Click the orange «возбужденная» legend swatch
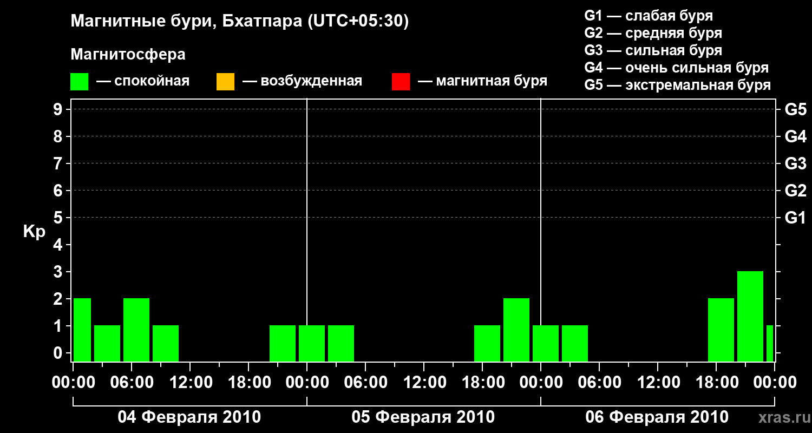 [225, 82]
